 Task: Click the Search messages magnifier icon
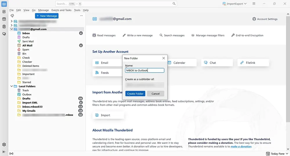click(161, 35)
